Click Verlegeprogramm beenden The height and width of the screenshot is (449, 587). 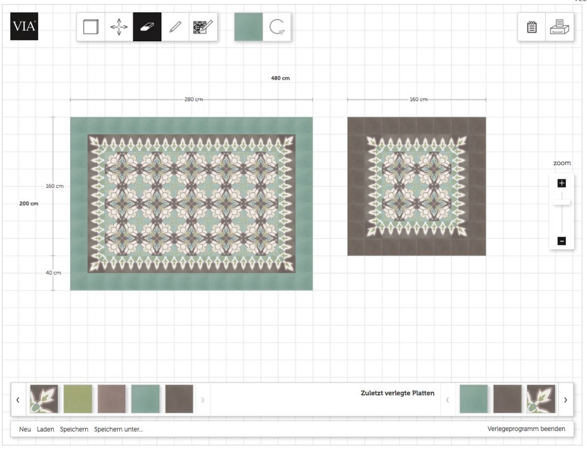tap(526, 429)
